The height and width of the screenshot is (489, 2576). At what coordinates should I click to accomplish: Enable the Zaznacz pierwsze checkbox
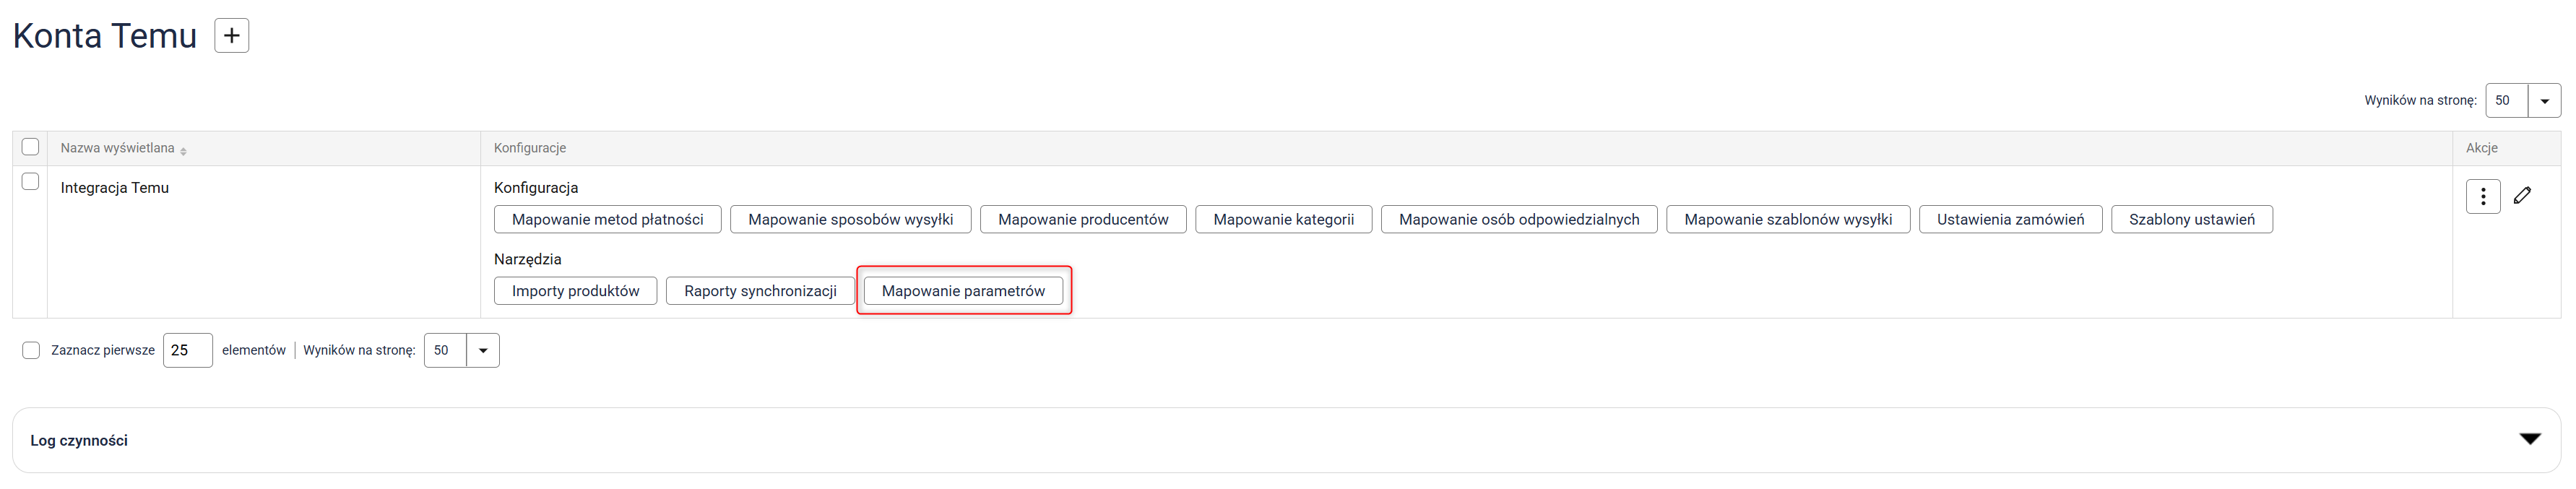(x=31, y=350)
